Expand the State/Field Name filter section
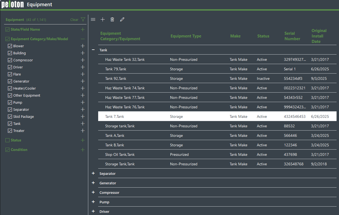Viewport: 339px width, 215px height. click(83, 30)
